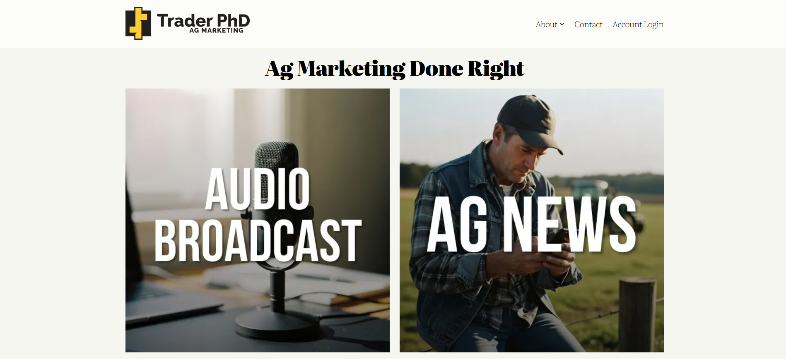Screen dimensions: 786x359
Task: Click the yellow and black Trader PhD logo icon
Action: [138, 23]
